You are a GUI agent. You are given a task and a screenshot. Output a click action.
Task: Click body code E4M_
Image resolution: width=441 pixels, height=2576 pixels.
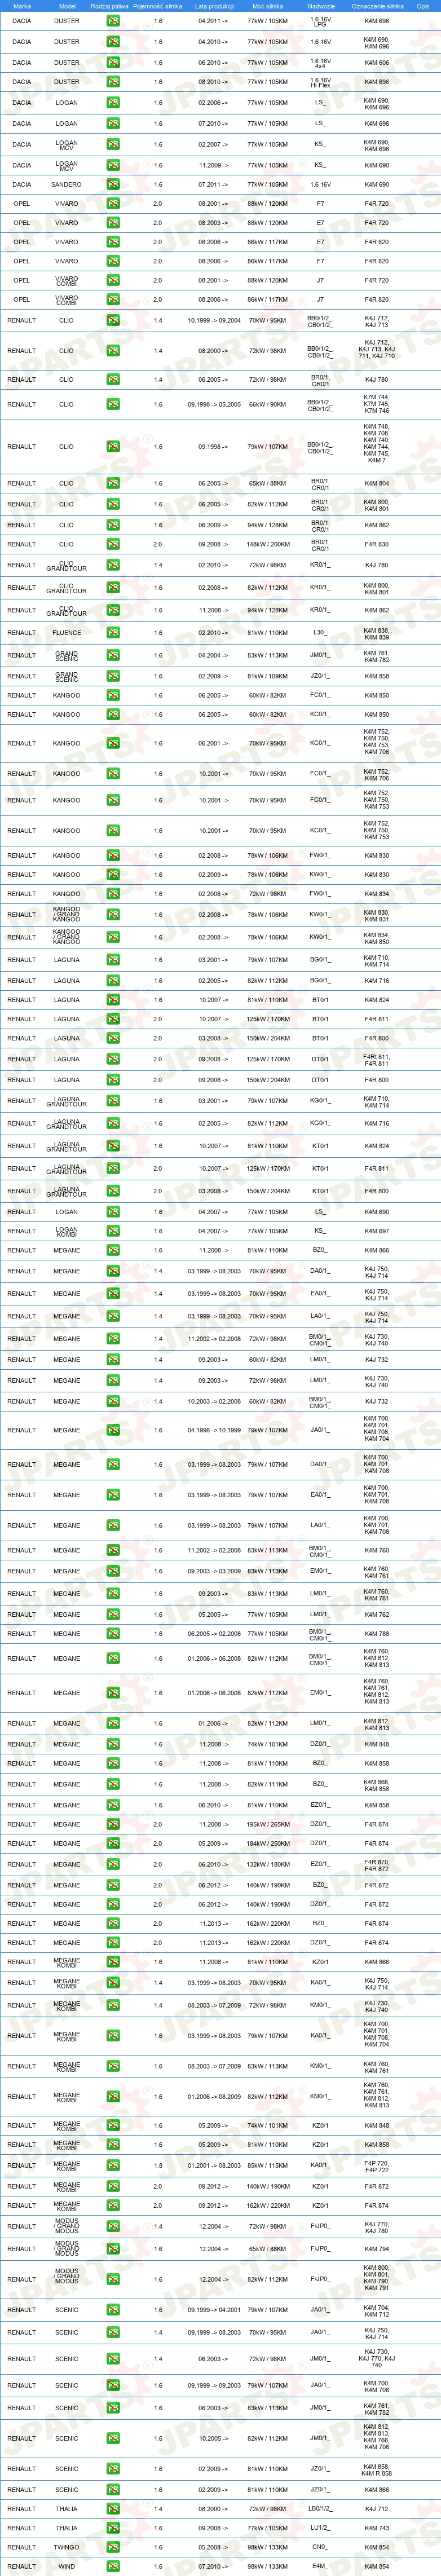pos(320,2566)
